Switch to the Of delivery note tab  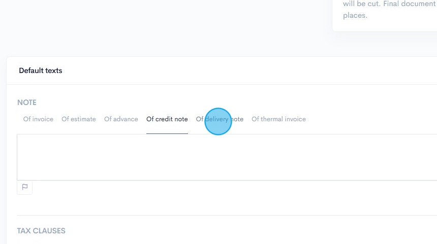(x=220, y=119)
